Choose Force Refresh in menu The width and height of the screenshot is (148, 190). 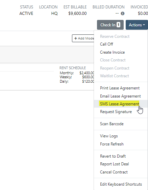[121, 144]
